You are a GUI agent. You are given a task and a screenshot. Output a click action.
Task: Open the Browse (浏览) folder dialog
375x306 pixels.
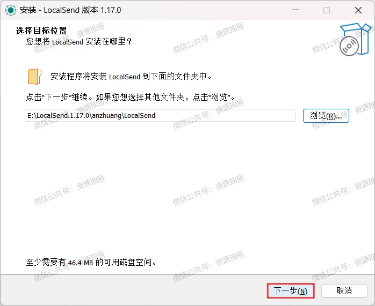point(326,116)
